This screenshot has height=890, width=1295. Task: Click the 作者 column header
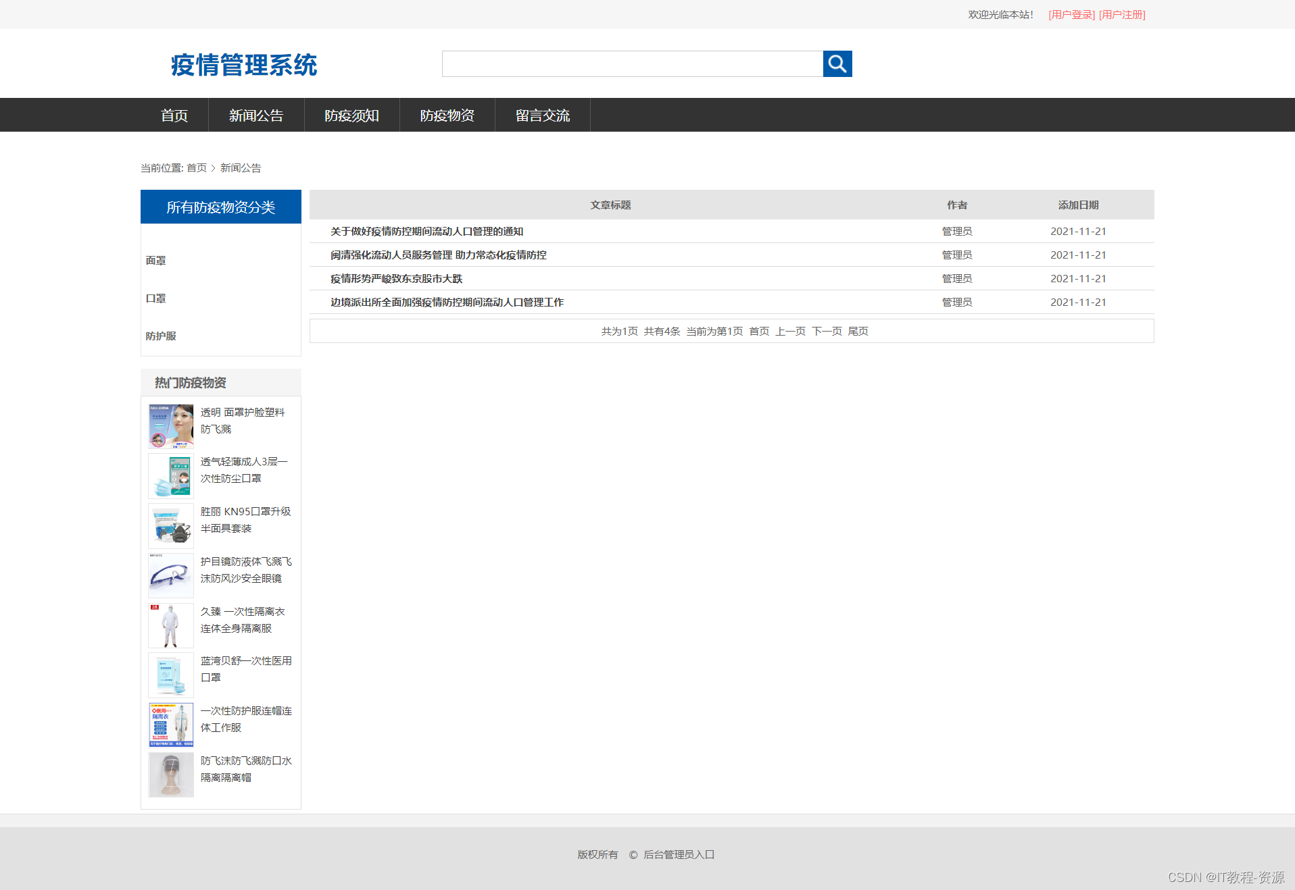pyautogui.click(x=957, y=205)
